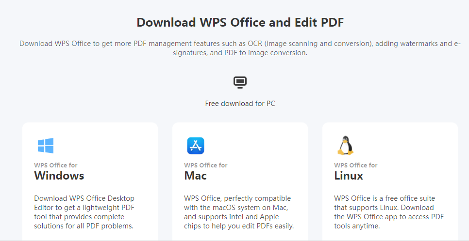The image size is (469, 241).
Task: Click the Download WPS Office and Edit PDF heading
Action: [240, 22]
